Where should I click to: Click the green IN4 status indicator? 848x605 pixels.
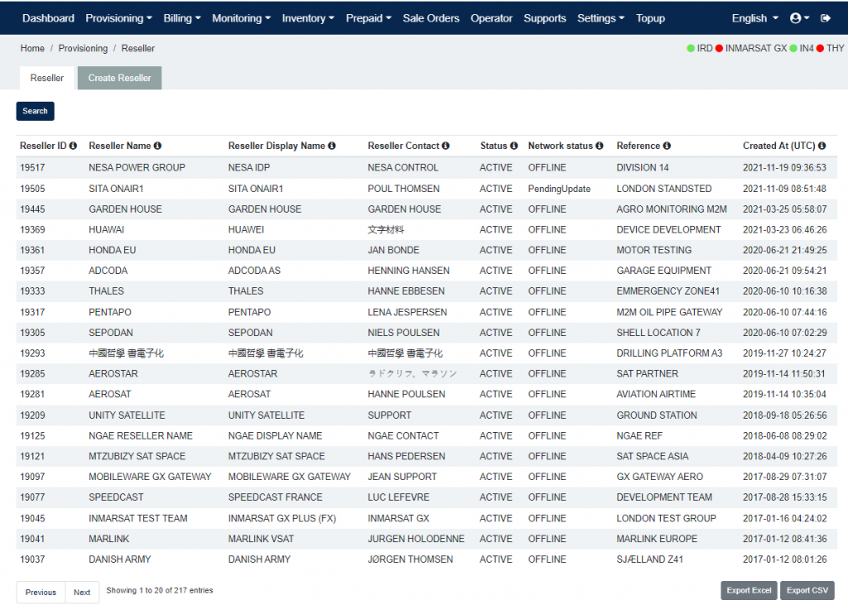coord(793,49)
